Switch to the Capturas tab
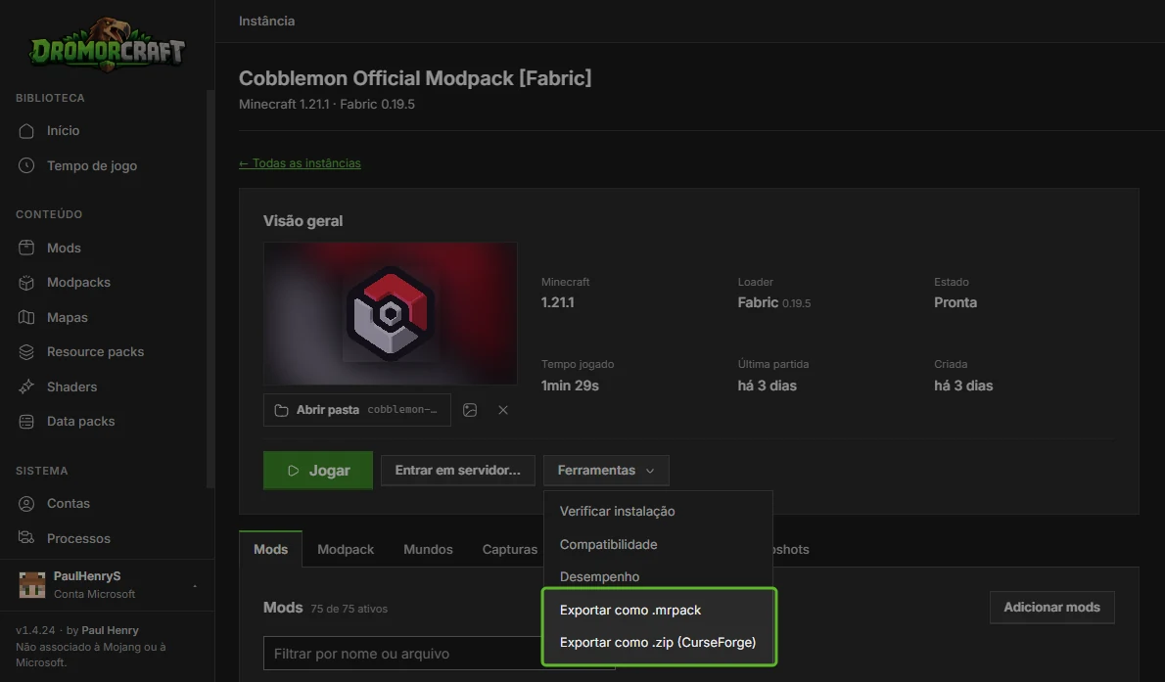Screen dimensions: 1165x682 [510, 549]
